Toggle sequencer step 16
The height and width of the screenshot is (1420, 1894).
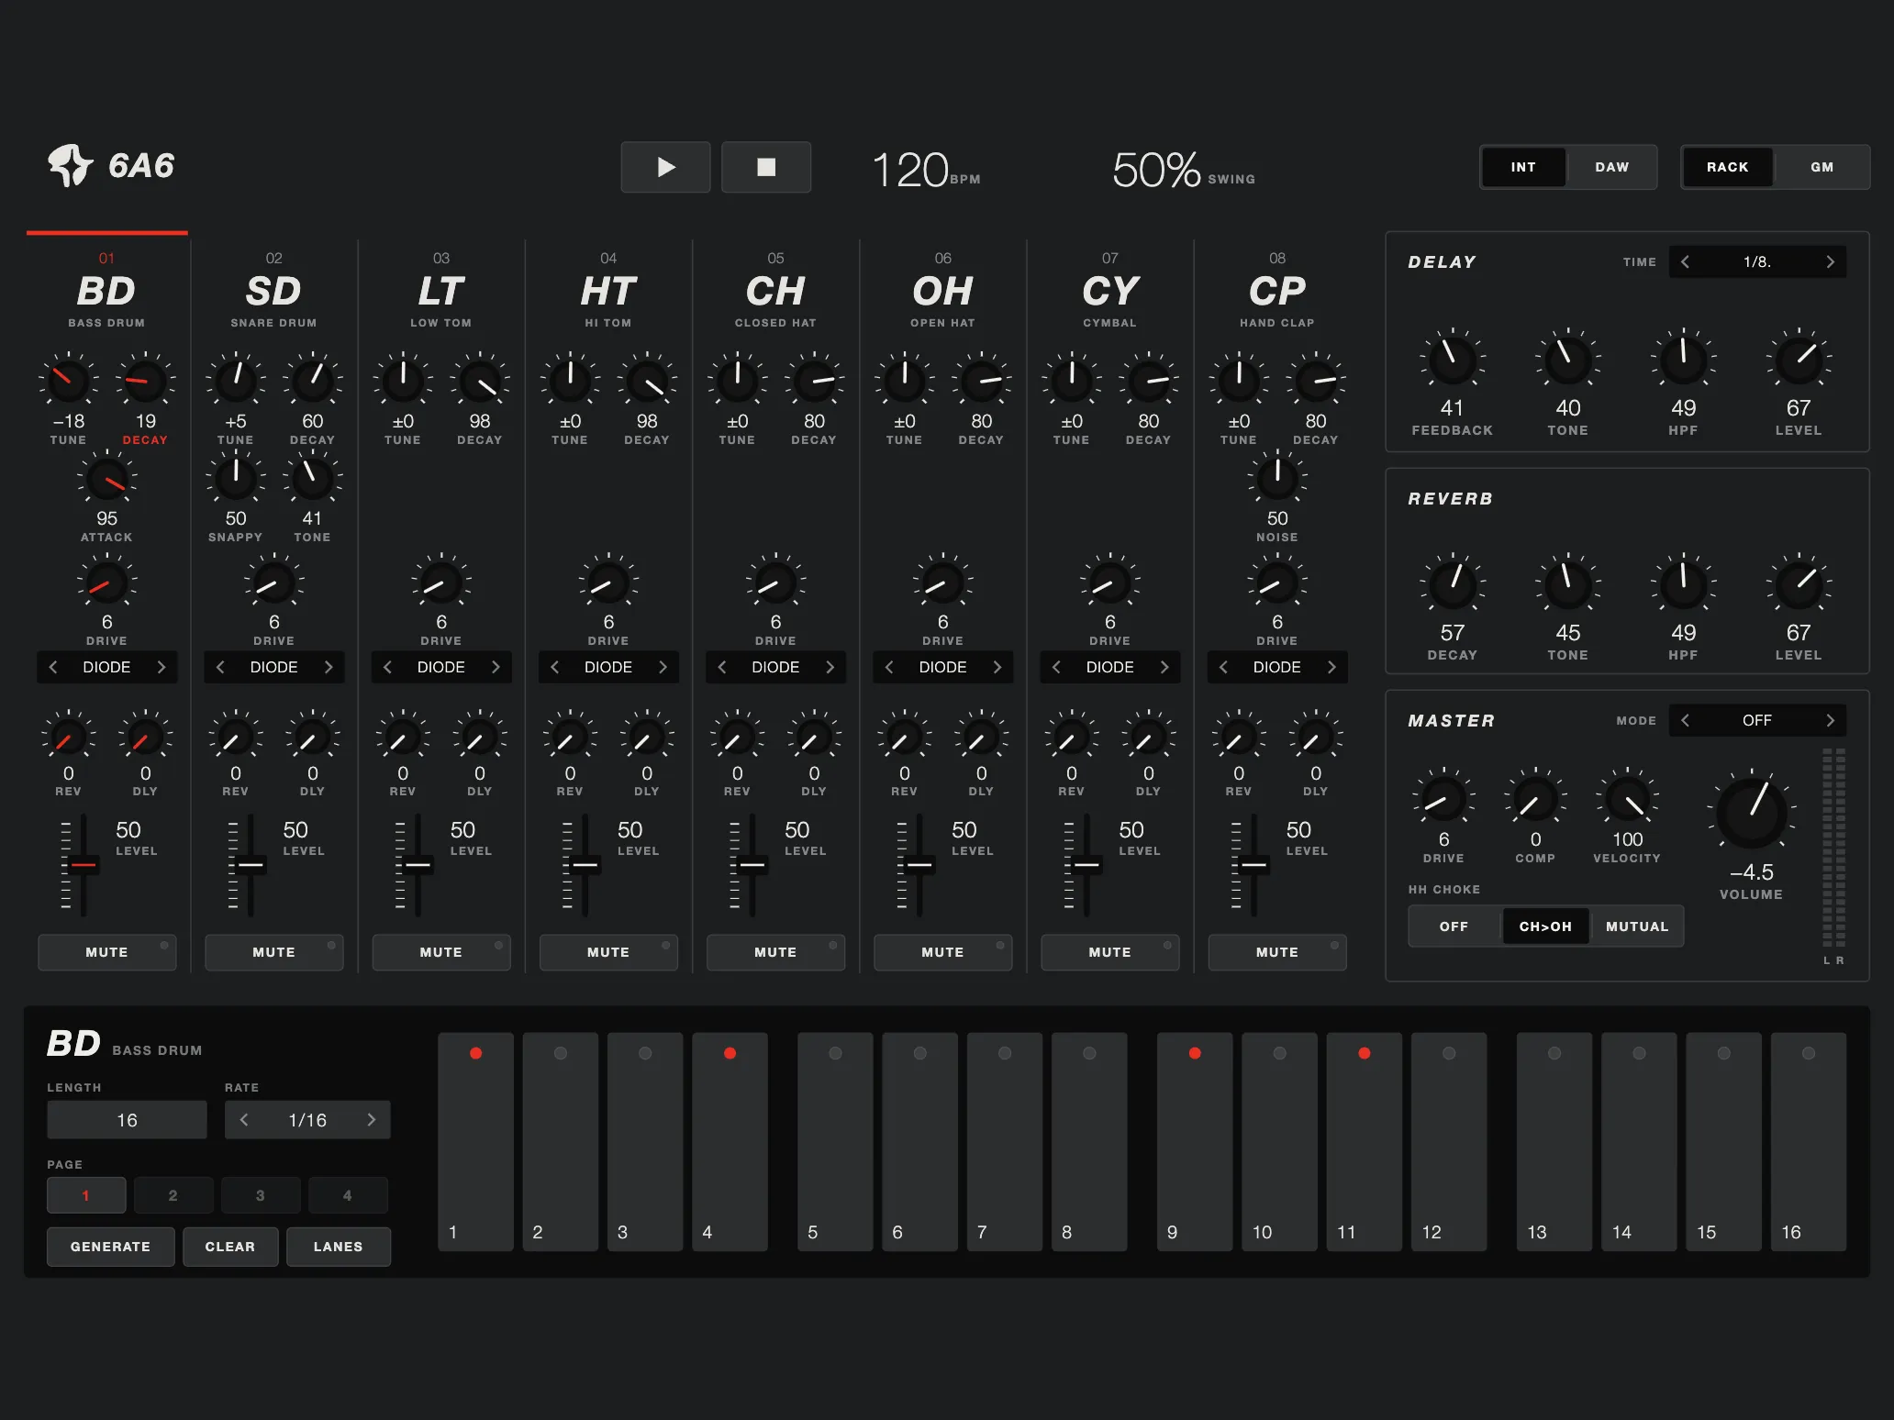click(1808, 1141)
